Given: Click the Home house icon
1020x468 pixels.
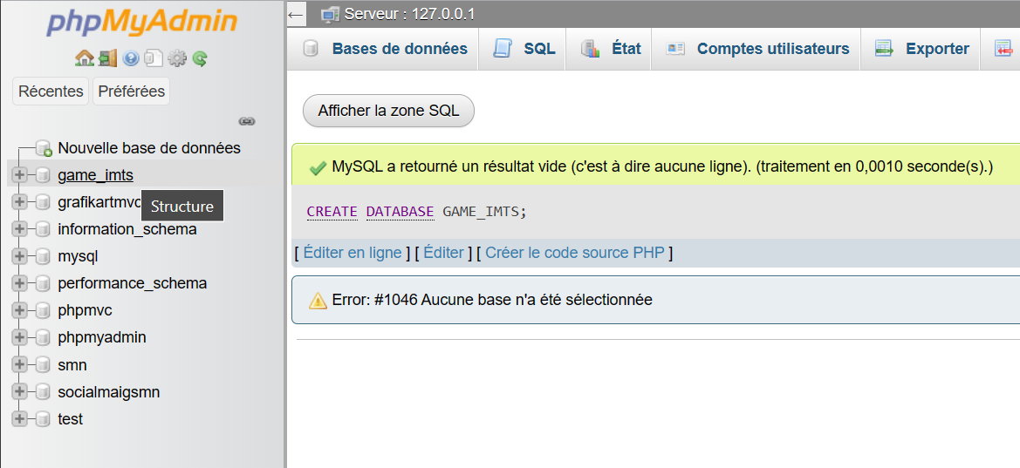Looking at the screenshot, I should [x=85, y=58].
